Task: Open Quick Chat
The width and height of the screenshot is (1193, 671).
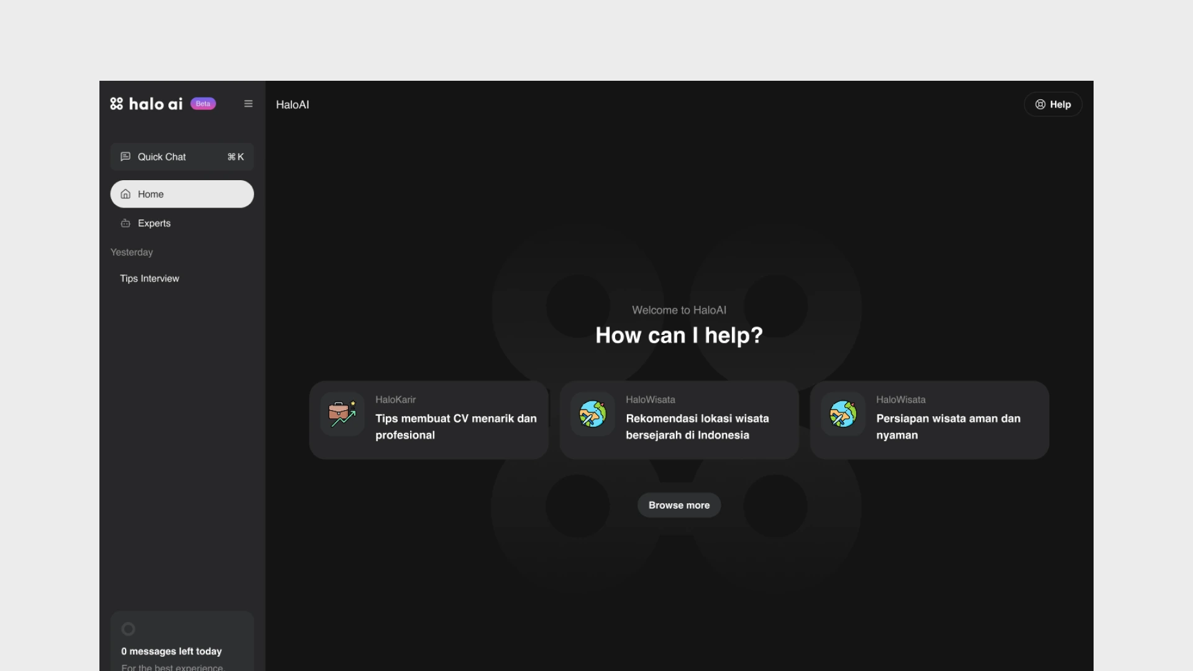Action: tap(182, 157)
